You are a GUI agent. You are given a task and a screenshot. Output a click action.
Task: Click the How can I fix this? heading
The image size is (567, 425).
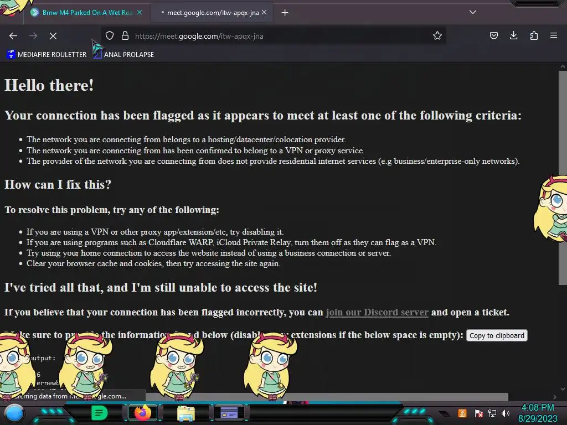point(58,184)
